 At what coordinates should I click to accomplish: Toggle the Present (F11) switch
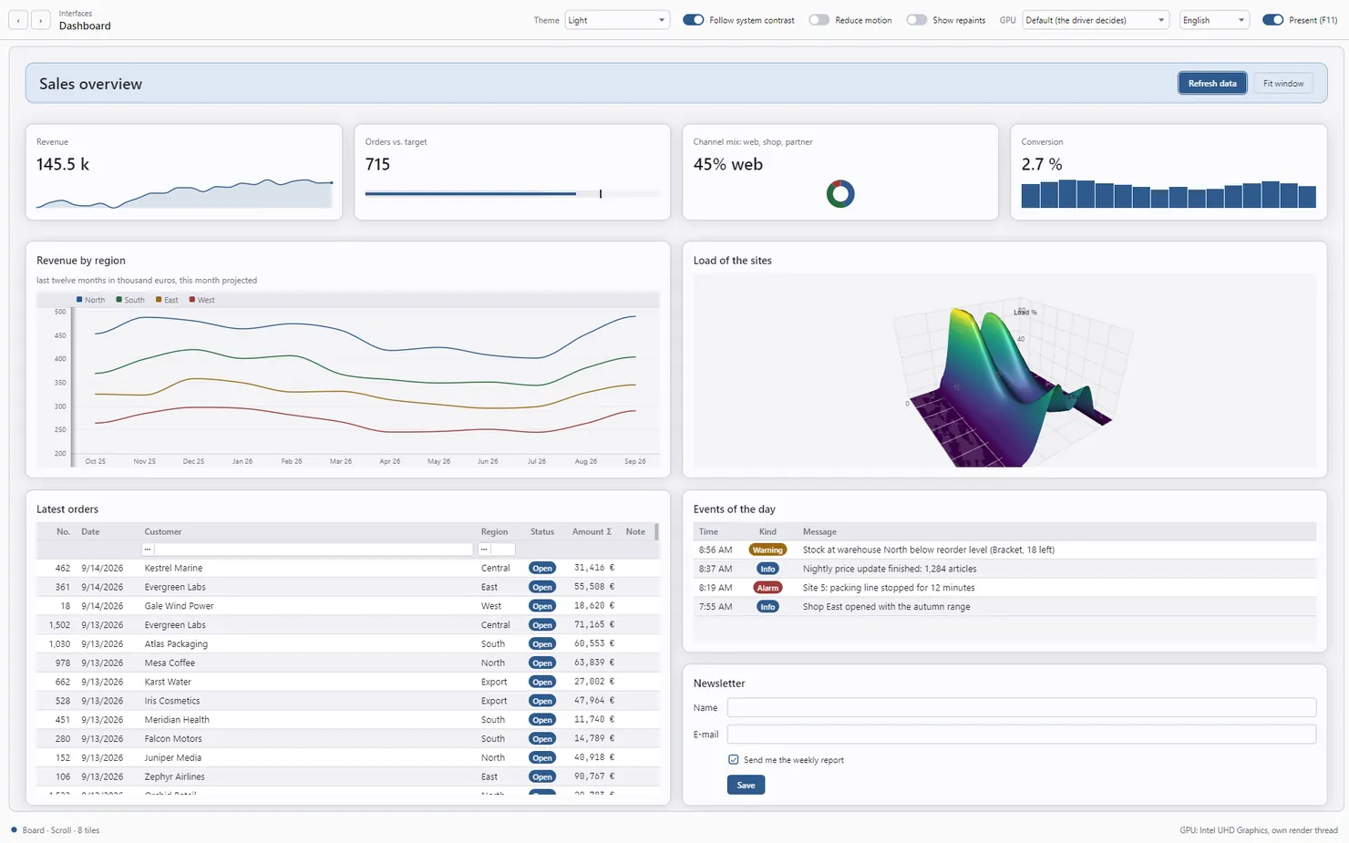tap(1272, 20)
